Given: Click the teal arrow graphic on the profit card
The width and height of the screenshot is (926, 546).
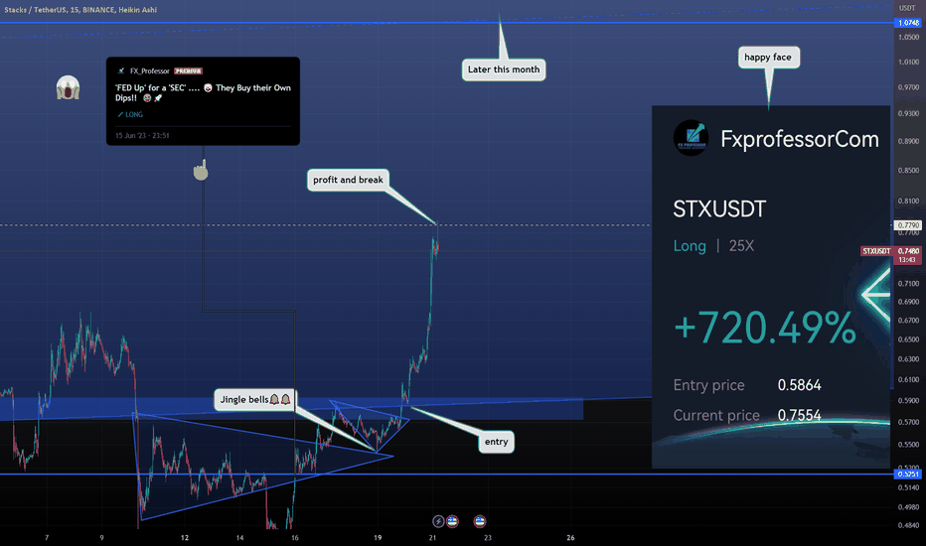Looking at the screenshot, I should click(x=875, y=294).
